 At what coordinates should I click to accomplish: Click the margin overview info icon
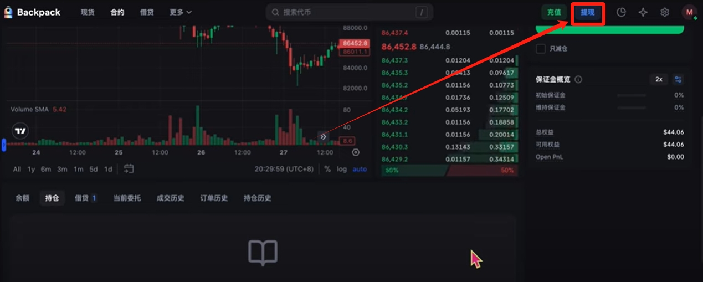point(578,80)
